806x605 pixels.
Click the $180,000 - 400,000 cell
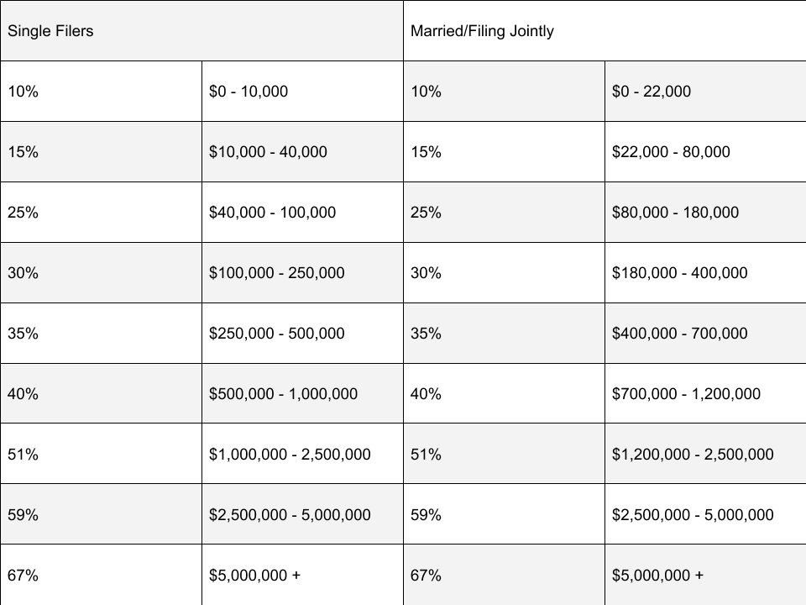705,273
